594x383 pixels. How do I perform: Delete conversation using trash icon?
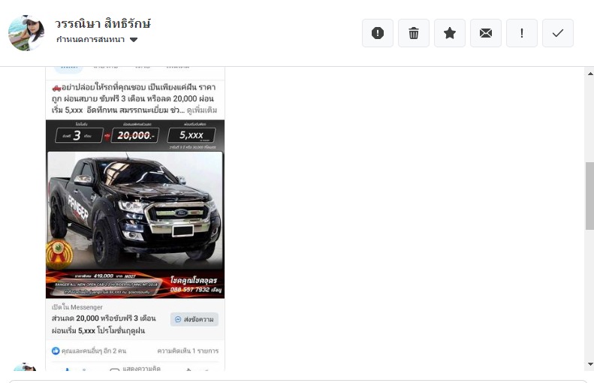414,33
